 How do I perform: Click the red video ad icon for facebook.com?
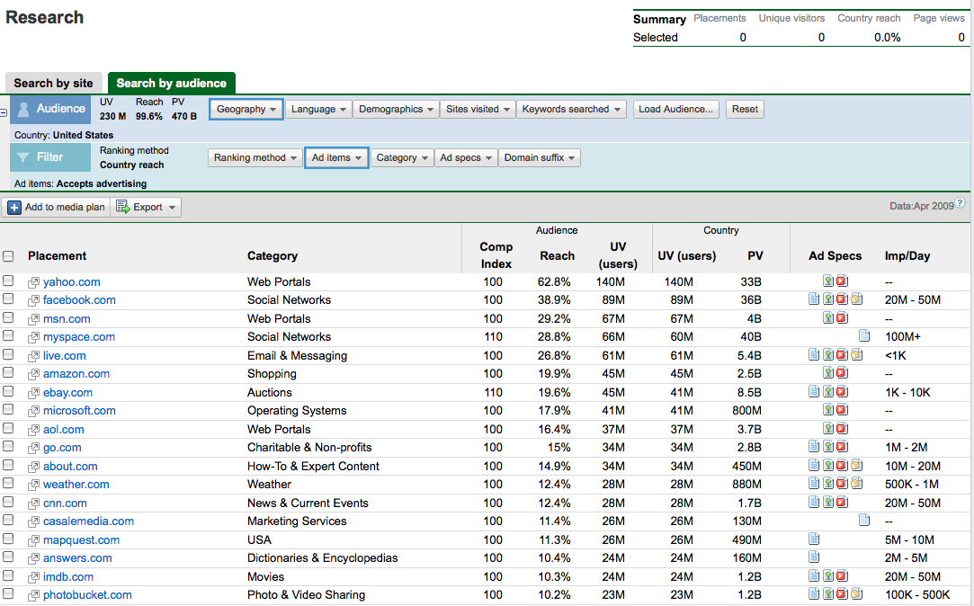(x=842, y=300)
